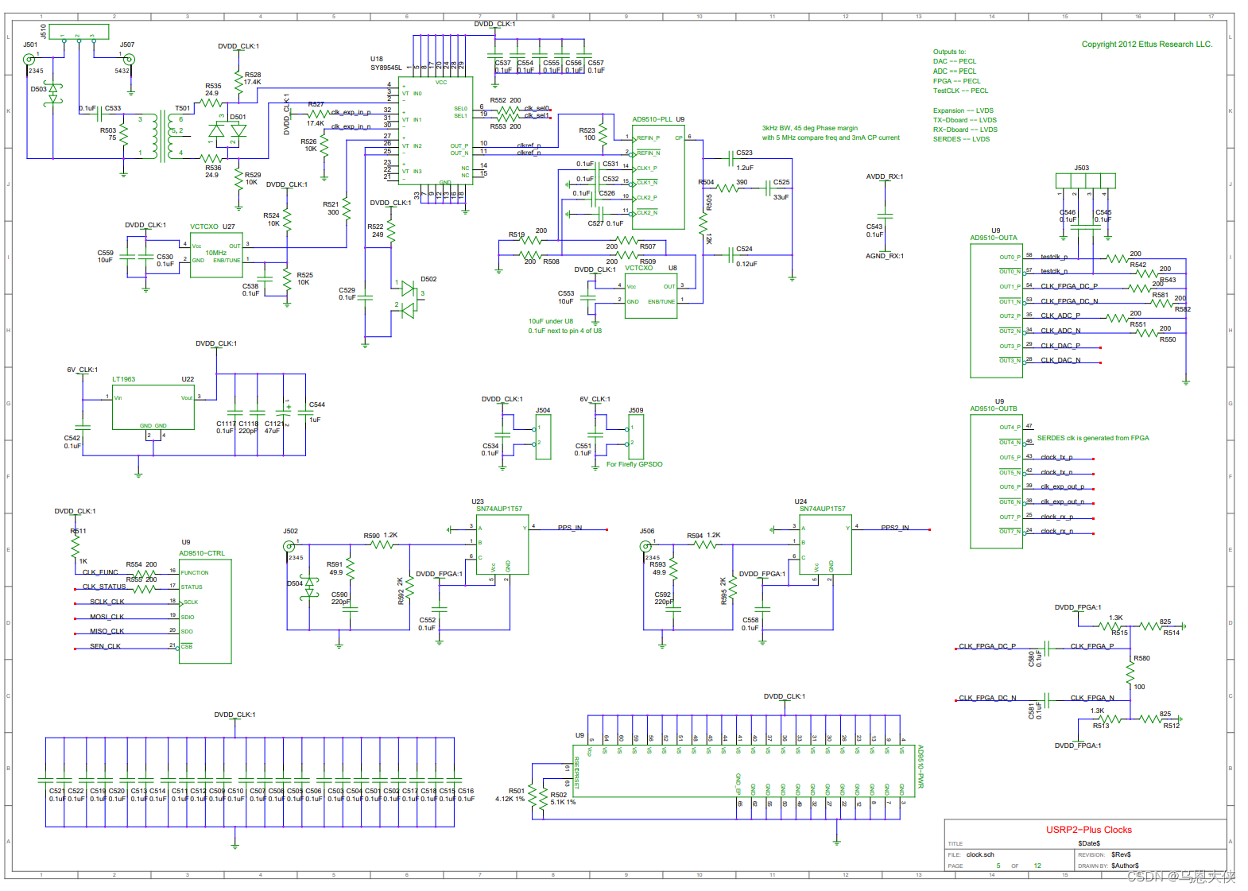Click the 'VCTCXO U27' oscillator label
Screen dimensions: 1248x891
pyautogui.click(x=212, y=227)
